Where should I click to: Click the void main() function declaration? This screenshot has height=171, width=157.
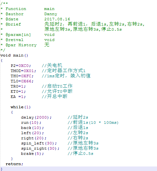[14, 55]
